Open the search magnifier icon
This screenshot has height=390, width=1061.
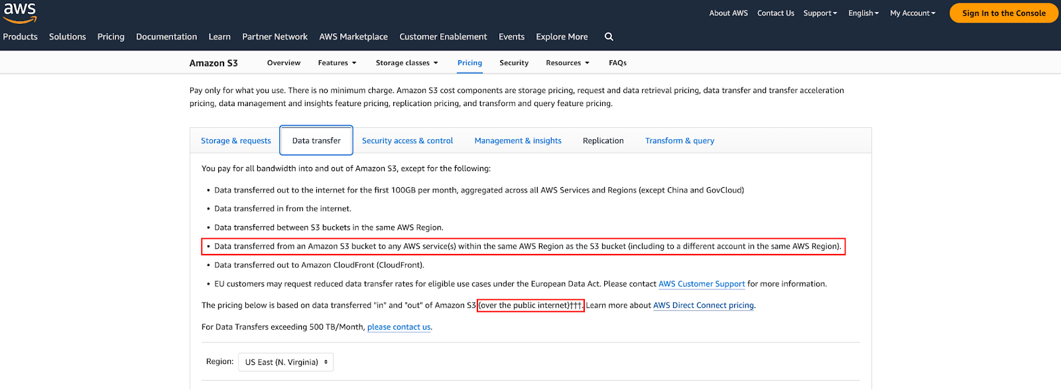pos(609,37)
